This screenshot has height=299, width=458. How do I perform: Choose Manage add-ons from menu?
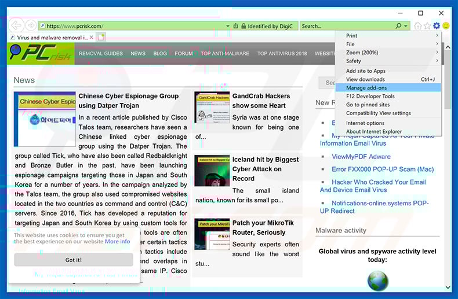click(388, 88)
